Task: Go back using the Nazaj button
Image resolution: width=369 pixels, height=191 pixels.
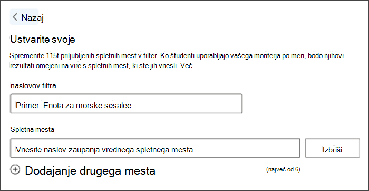Action: click(x=24, y=17)
